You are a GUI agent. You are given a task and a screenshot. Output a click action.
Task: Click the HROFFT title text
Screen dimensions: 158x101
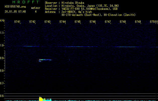click(x=24, y=2)
